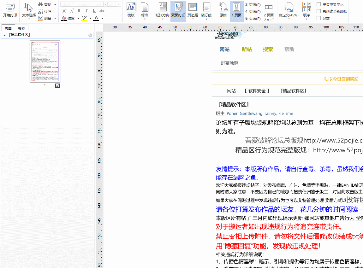Select 4 页面(P) per sheet

coord(253,12)
